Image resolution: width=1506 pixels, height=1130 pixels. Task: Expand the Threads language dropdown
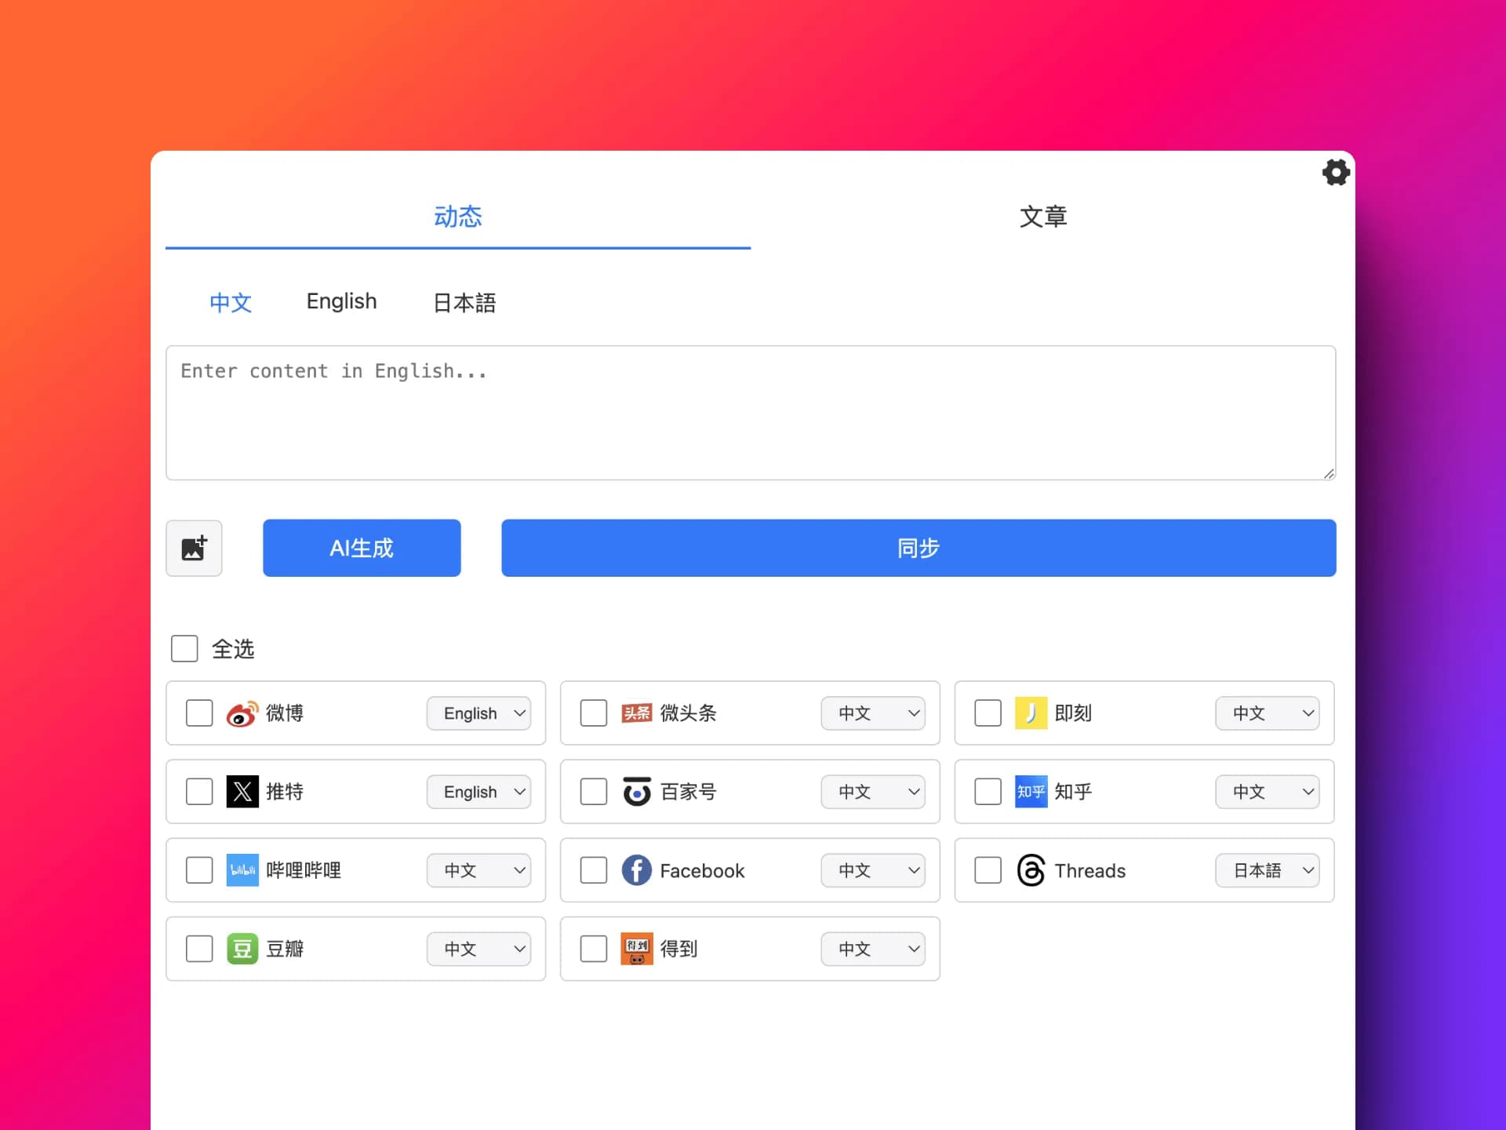(1268, 870)
